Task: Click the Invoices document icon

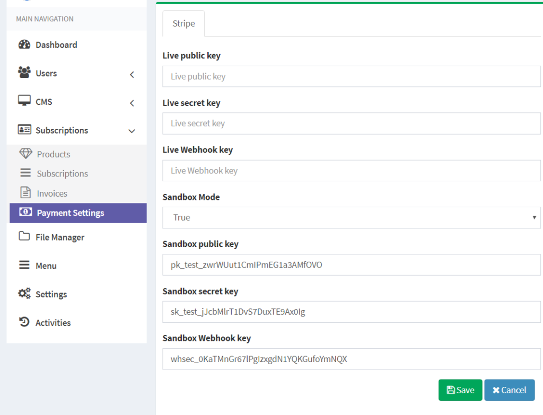Action: [x=25, y=193]
